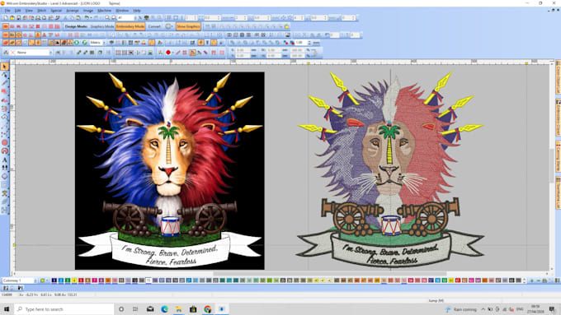This screenshot has width=561, height=315.
Task: Click the Rain coming weather widget
Action: click(461, 309)
